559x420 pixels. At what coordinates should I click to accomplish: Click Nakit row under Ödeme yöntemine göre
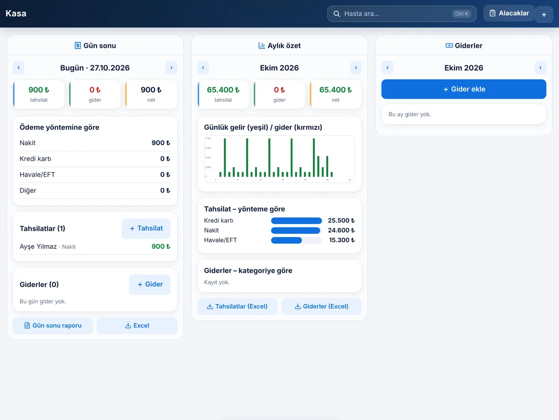pyautogui.click(x=95, y=143)
